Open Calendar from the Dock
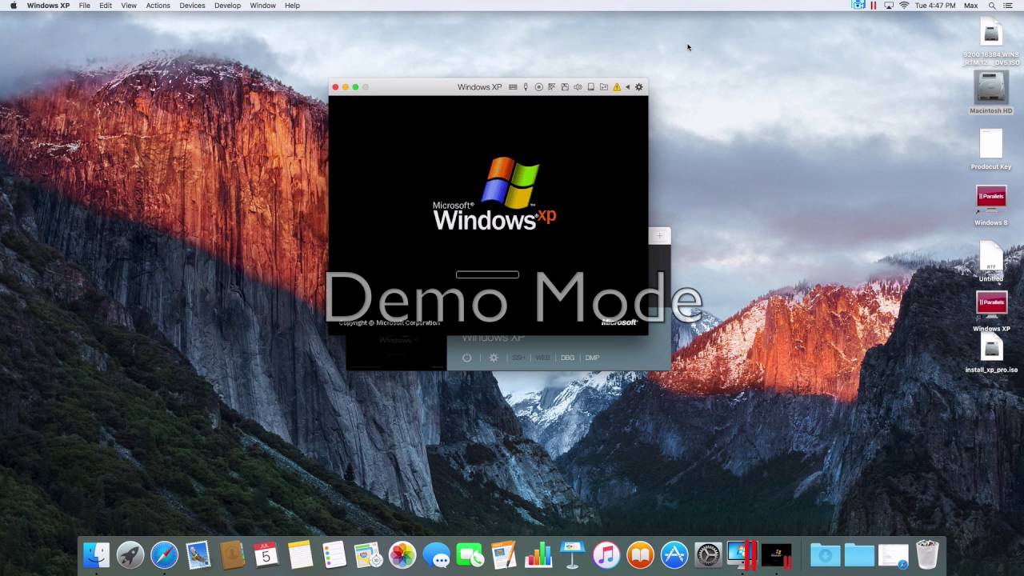The width and height of the screenshot is (1024, 576). point(266,554)
